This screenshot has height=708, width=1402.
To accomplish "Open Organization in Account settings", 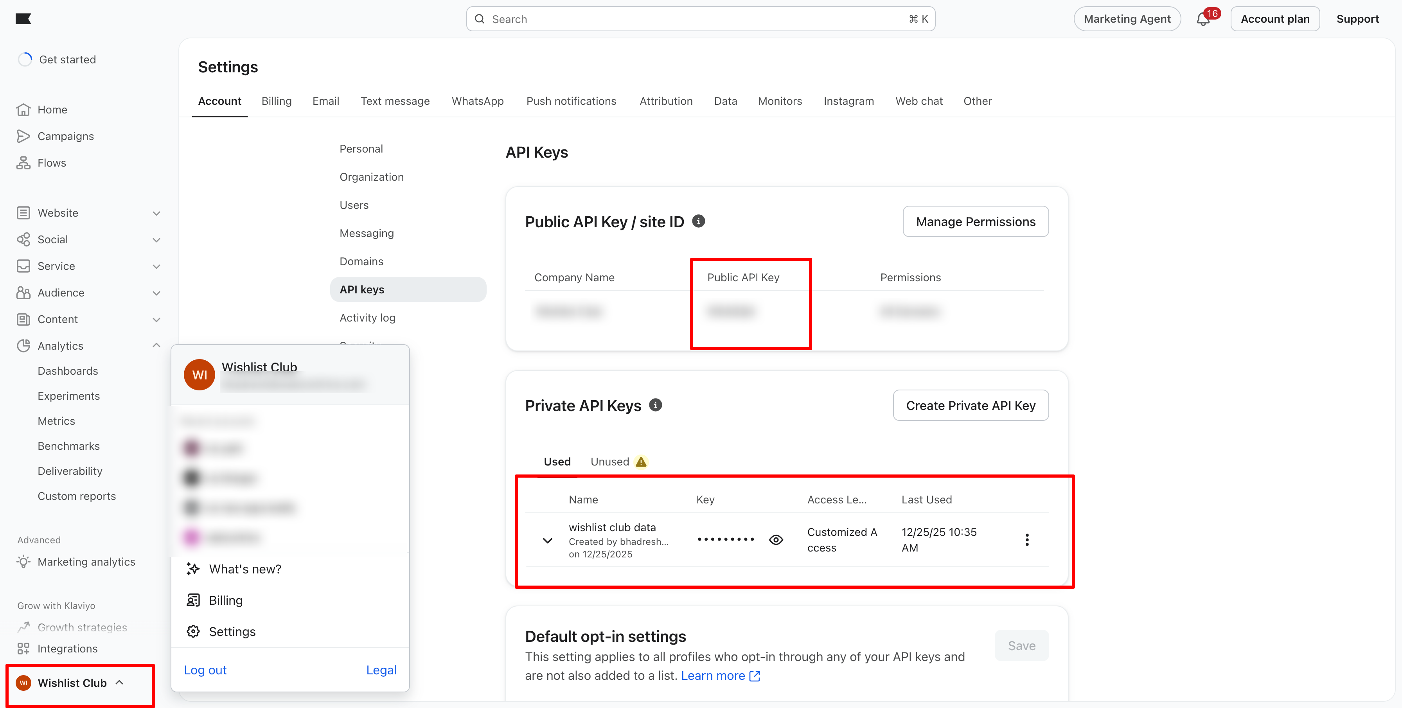I will 372,177.
